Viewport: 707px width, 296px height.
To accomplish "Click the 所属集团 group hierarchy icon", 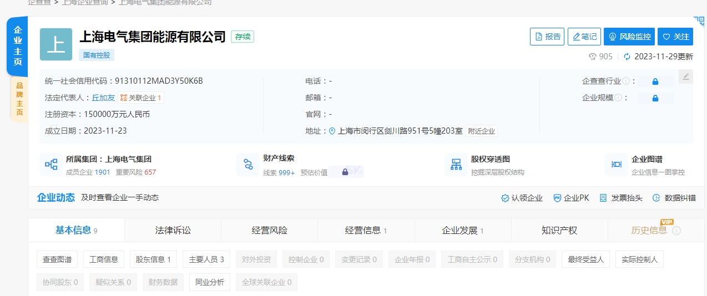I will 51,165.
